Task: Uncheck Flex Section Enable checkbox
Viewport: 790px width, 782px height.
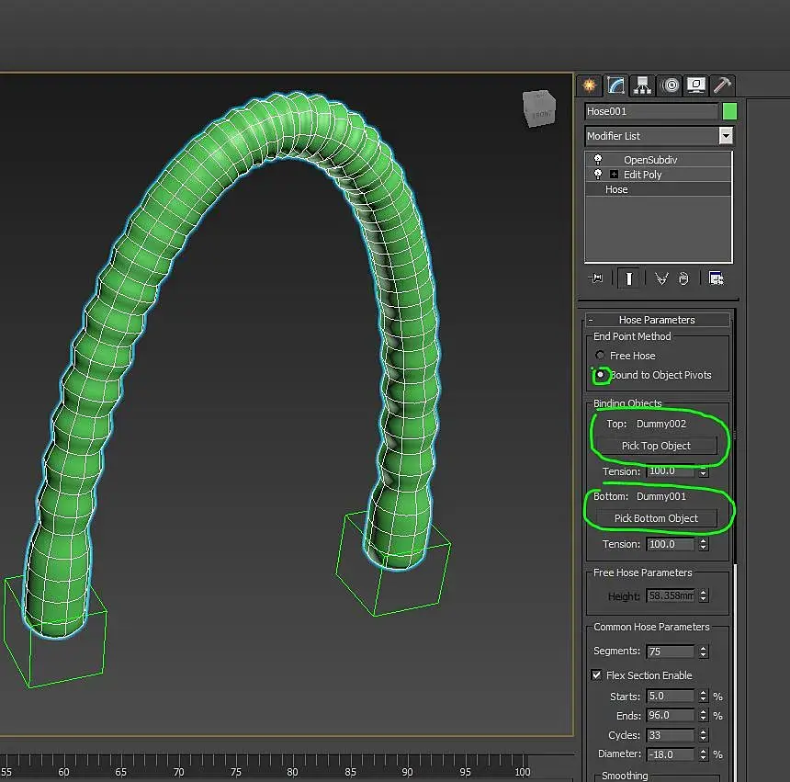Action: pos(597,675)
